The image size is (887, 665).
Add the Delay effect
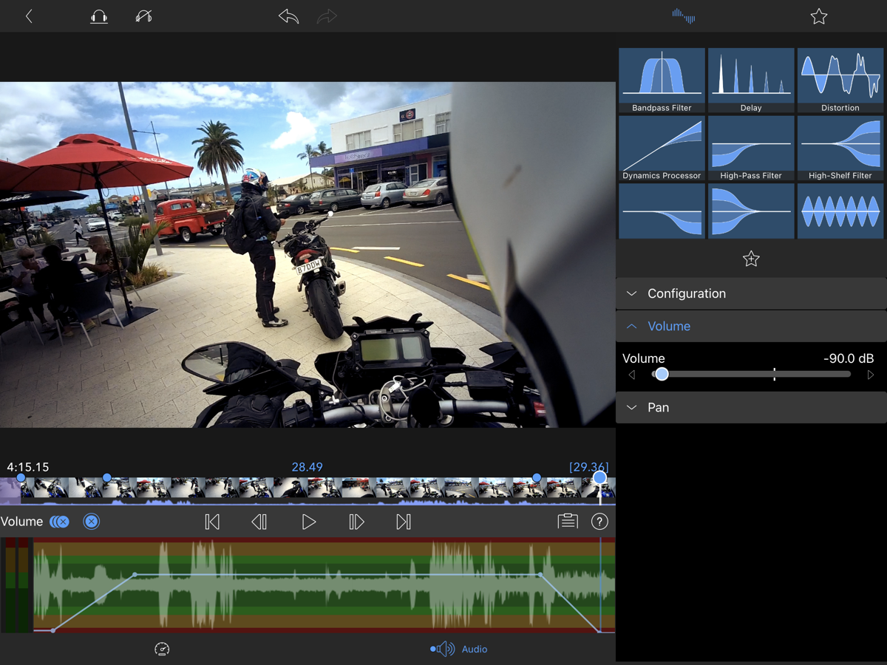751,81
